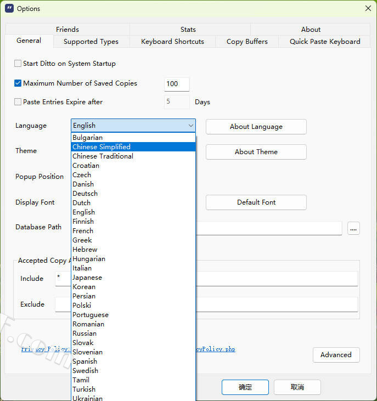The width and height of the screenshot is (377, 401).
Task: Open the Advanced settings button
Action: tap(336, 355)
